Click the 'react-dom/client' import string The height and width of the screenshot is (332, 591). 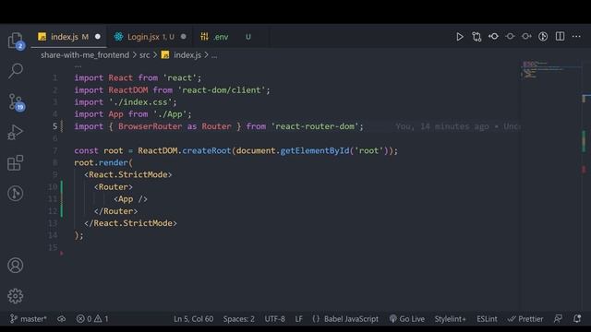click(x=222, y=90)
